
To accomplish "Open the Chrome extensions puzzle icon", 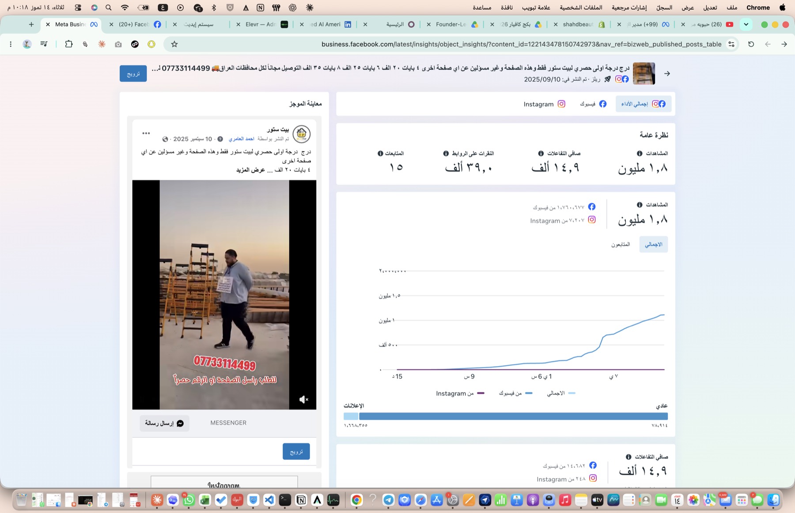I will 69,44.
